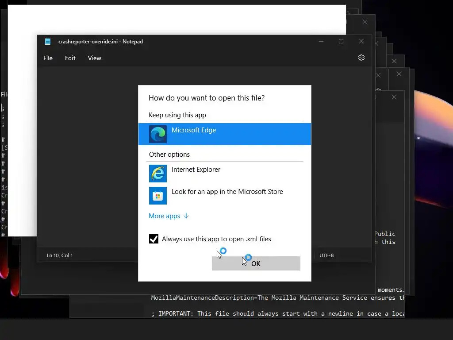Click the Ln 10, Col 1 status indicator
Image resolution: width=453 pixels, height=340 pixels.
[x=60, y=255]
